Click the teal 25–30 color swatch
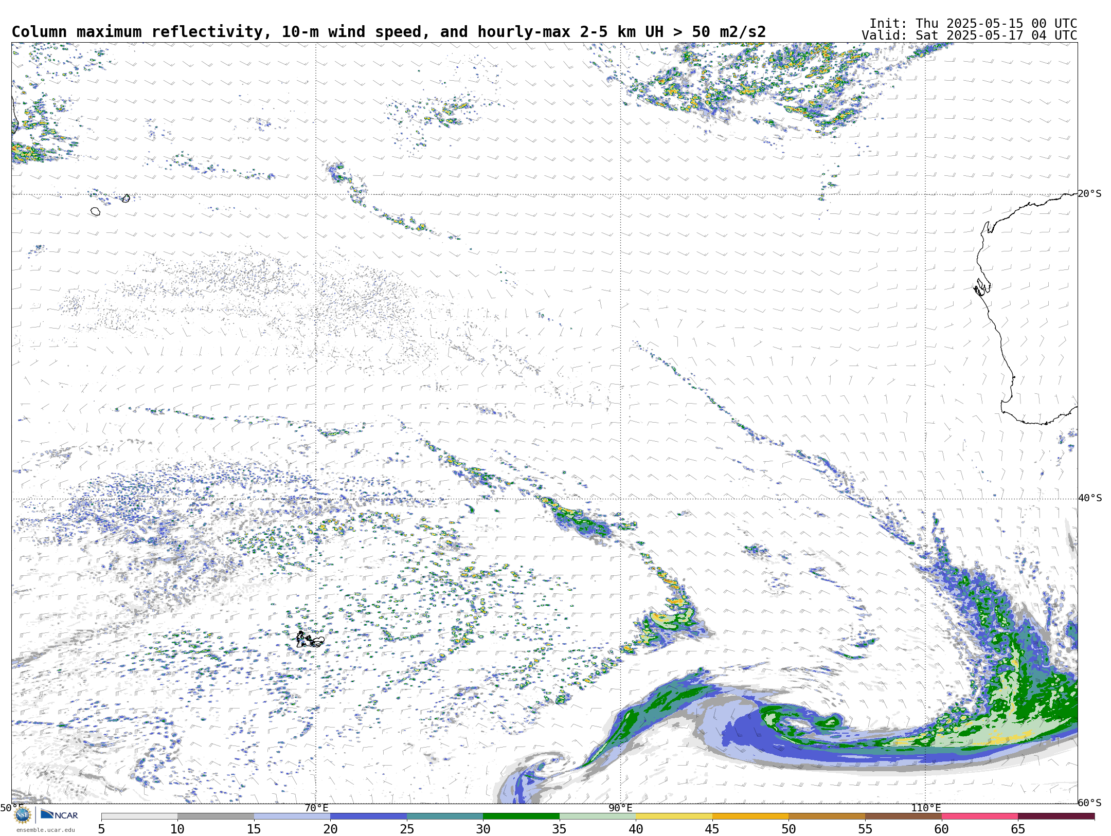 tap(445, 816)
